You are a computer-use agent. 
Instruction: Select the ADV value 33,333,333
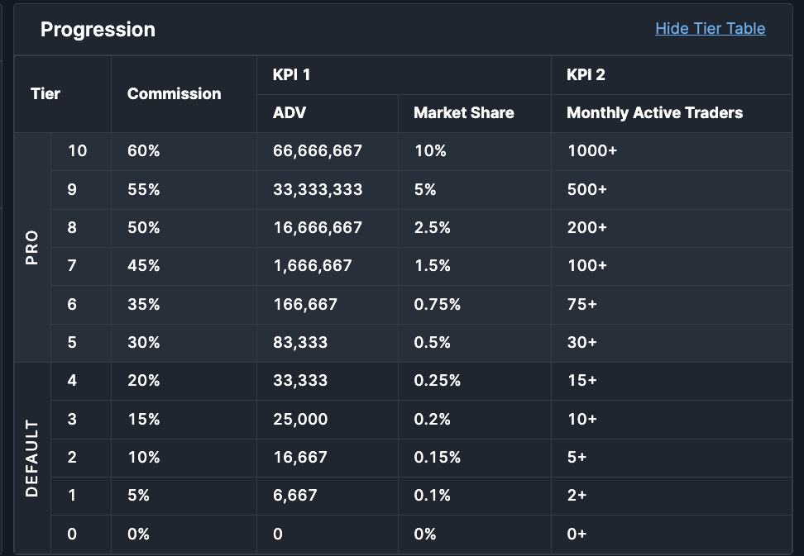click(318, 189)
